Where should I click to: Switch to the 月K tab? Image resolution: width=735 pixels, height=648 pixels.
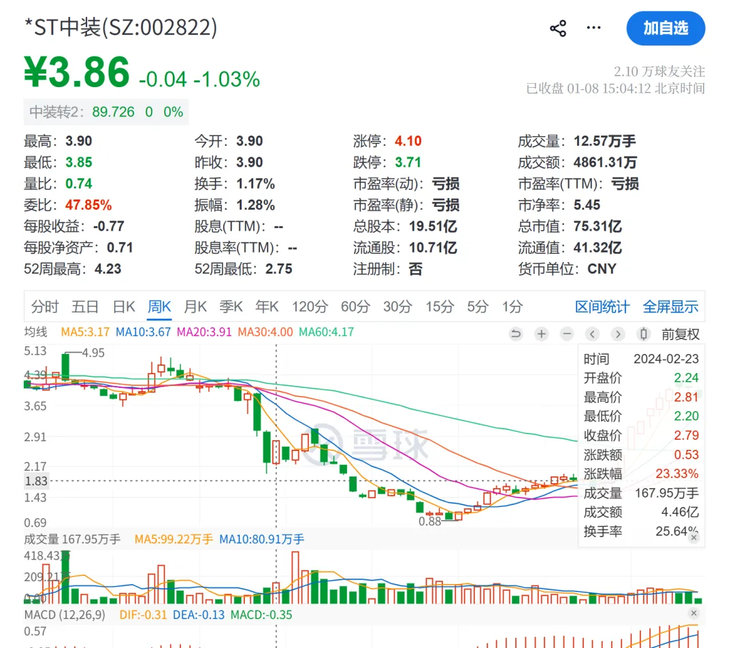click(x=195, y=307)
